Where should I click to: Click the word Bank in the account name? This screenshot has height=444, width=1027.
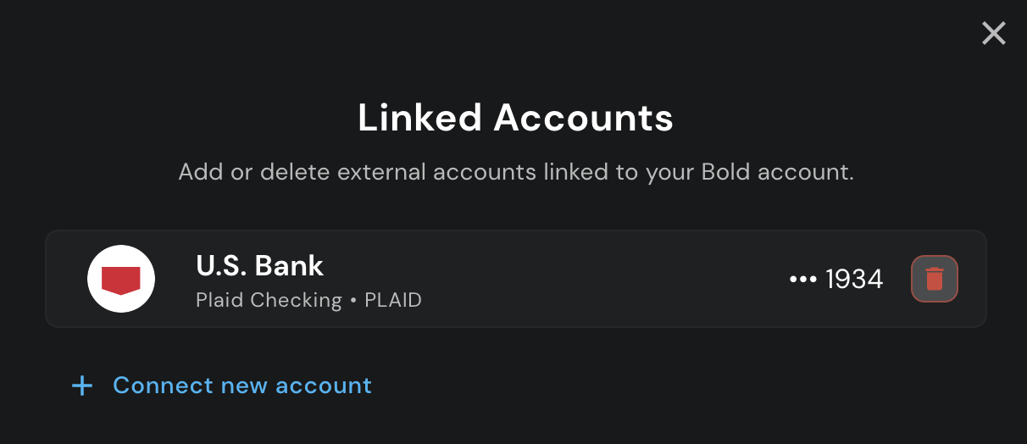(289, 266)
